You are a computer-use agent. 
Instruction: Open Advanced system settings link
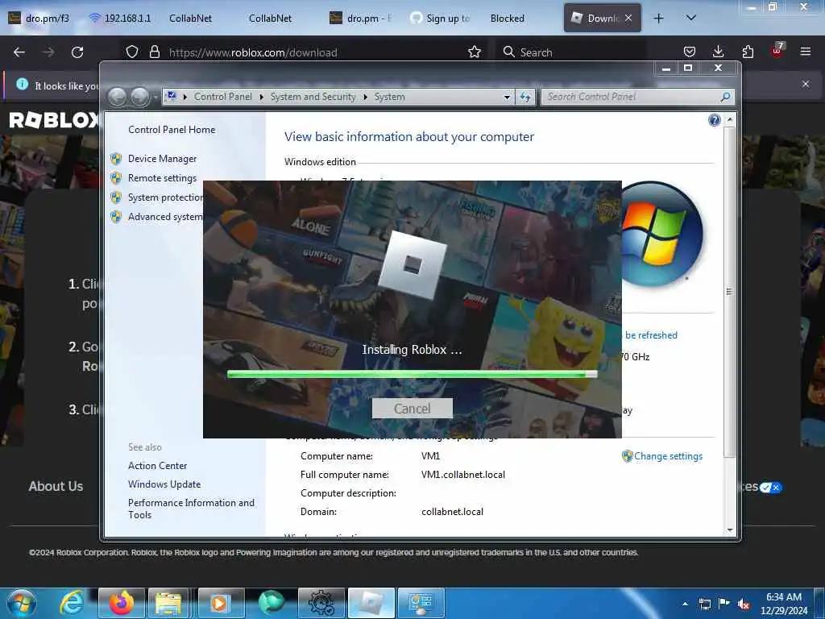point(165,217)
